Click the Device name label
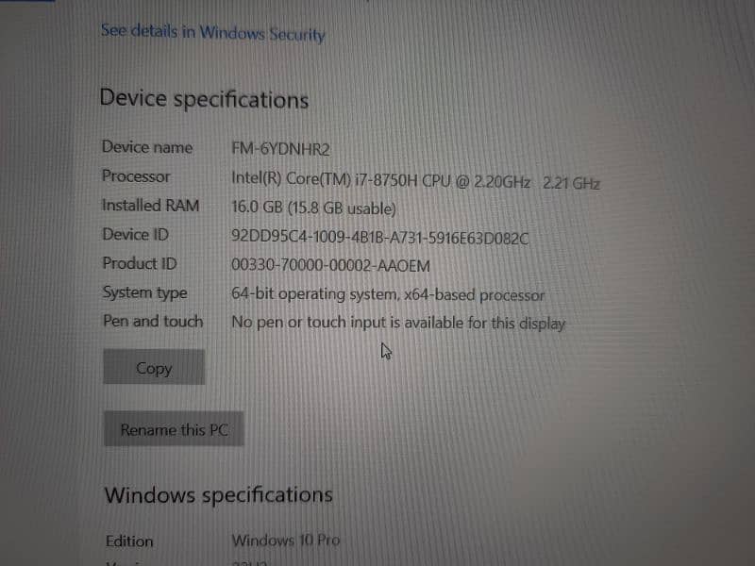The width and height of the screenshot is (755, 566). (x=147, y=147)
